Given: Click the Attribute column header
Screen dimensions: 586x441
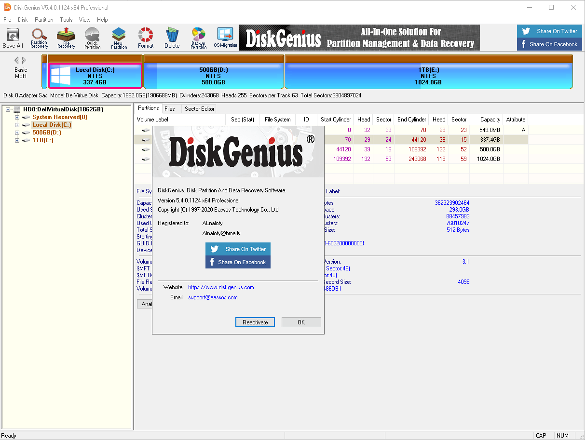Looking at the screenshot, I should click(516, 120).
